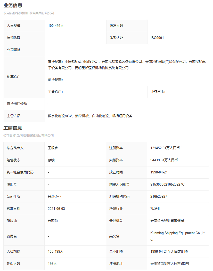Select the 云南省 location value
The image size is (213, 271).
tap(53, 221)
